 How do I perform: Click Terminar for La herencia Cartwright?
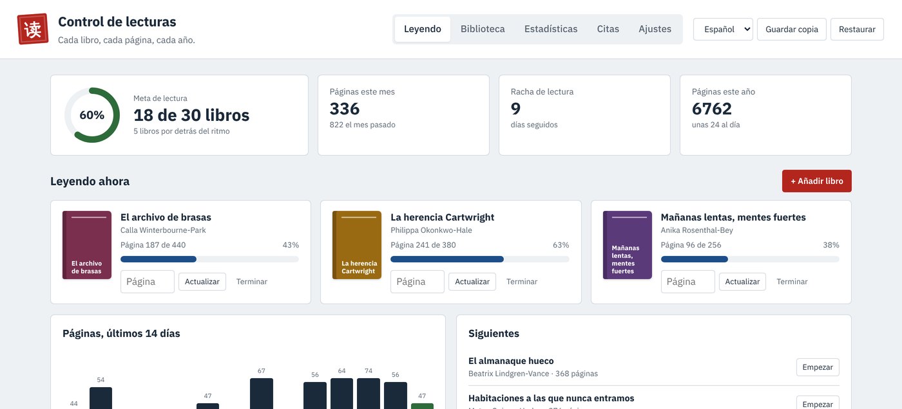[x=522, y=282]
